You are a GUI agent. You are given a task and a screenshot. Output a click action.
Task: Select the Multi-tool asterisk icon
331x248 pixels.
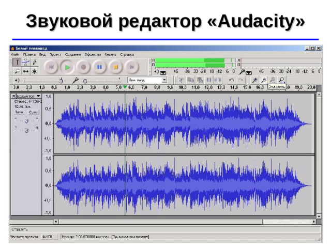(34, 71)
